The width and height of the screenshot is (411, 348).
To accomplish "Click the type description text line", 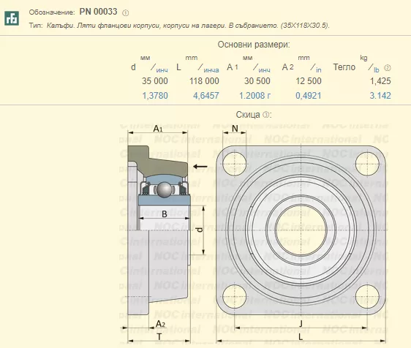I will [x=179, y=26].
